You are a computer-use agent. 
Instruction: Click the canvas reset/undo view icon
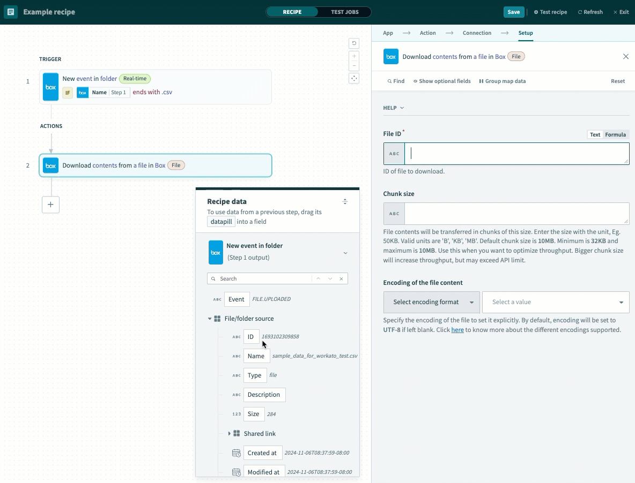(x=353, y=43)
